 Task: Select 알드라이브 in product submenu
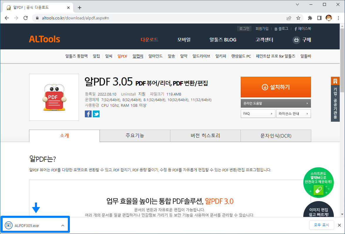[x=201, y=56]
